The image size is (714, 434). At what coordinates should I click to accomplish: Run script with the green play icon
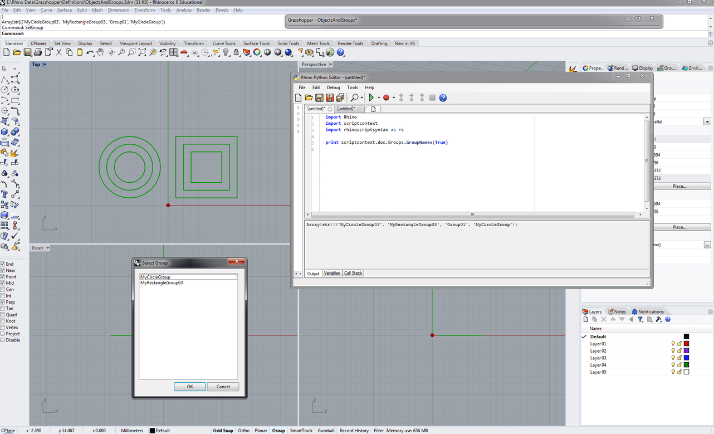(x=371, y=97)
